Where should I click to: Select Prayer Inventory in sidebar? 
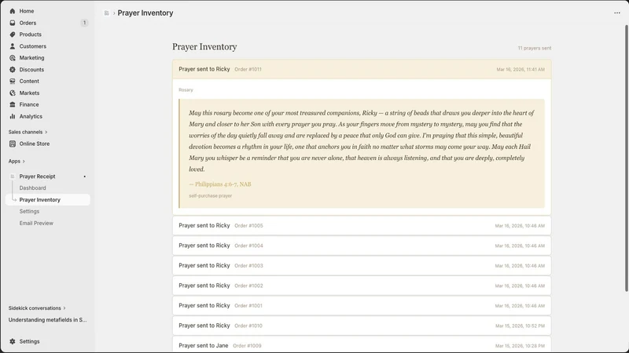tap(47, 200)
